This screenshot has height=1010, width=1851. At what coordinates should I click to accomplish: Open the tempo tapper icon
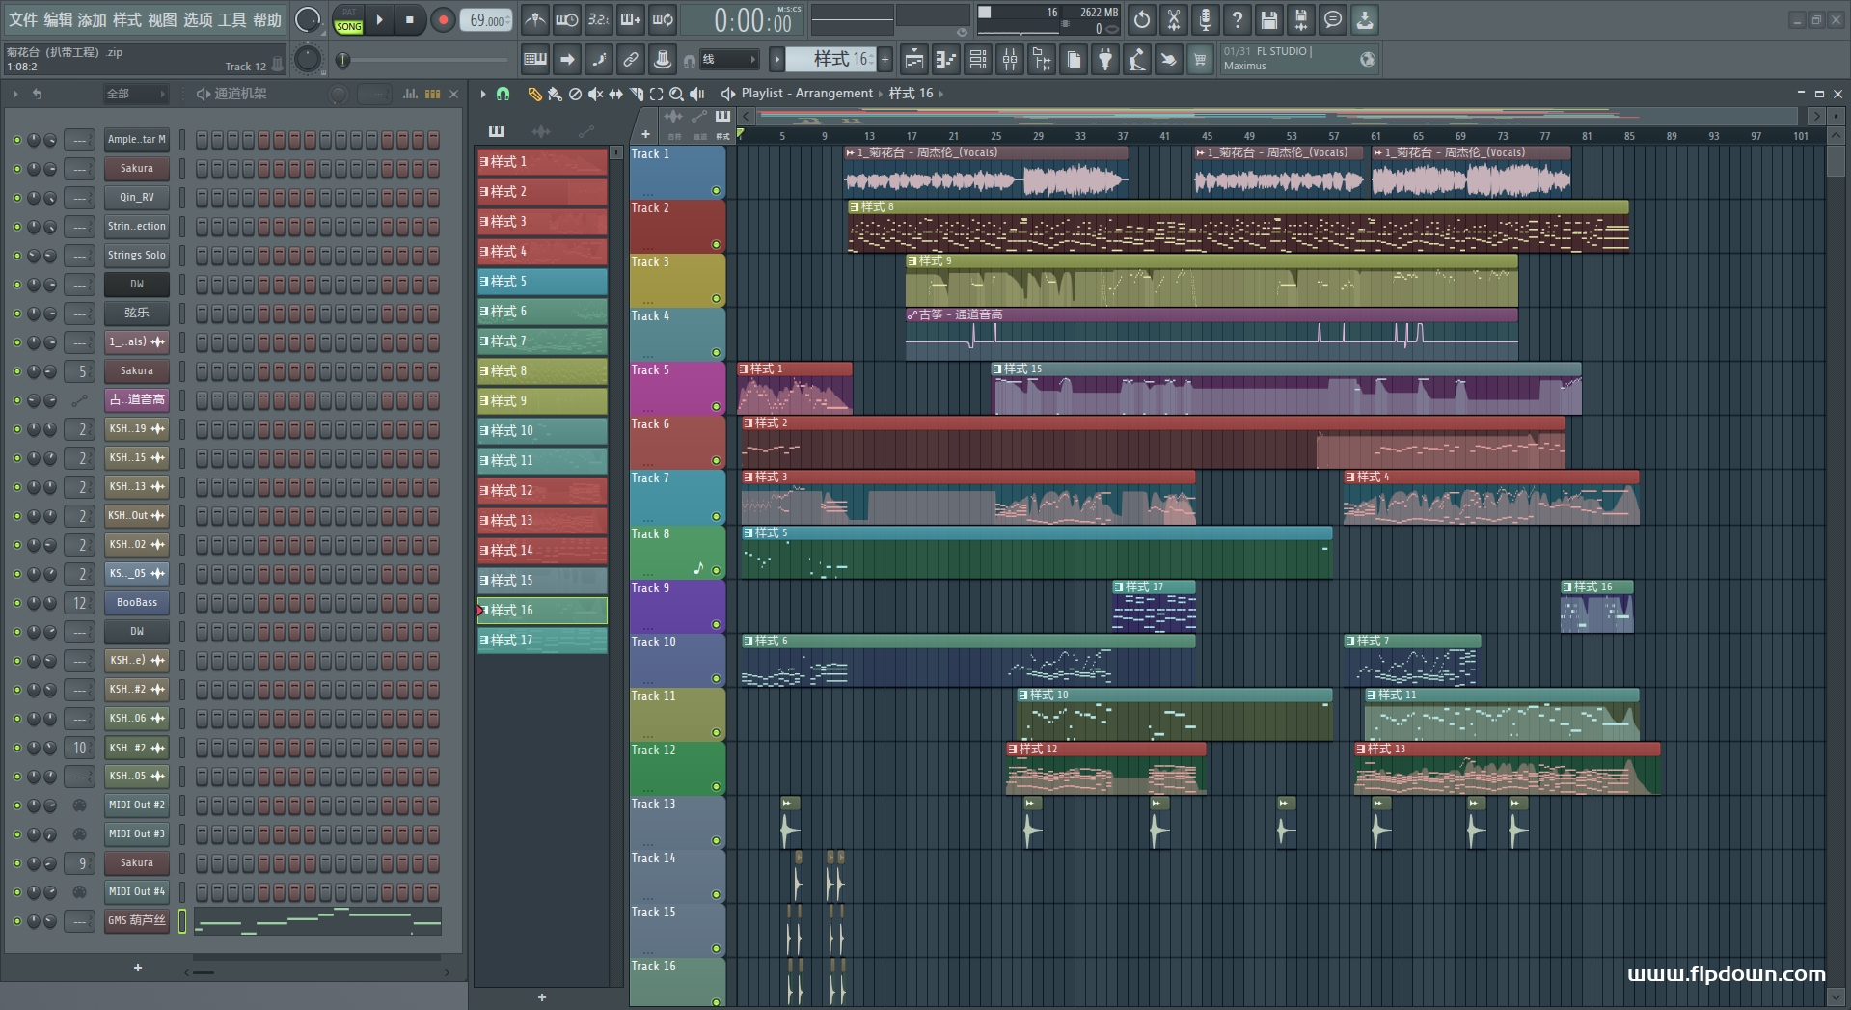(x=1137, y=60)
